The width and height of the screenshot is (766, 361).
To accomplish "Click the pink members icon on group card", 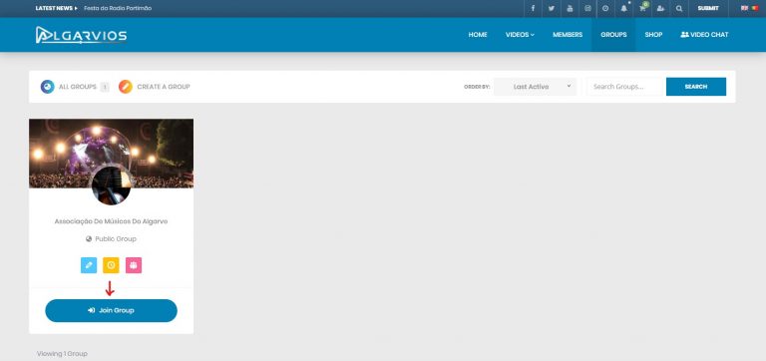I will [134, 265].
